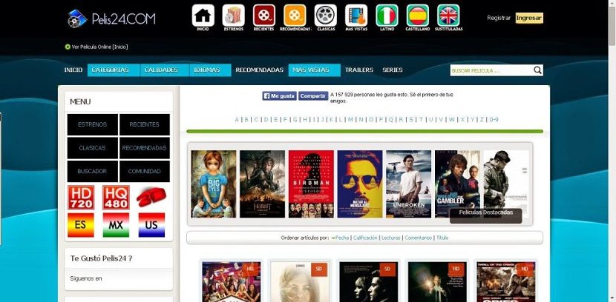The width and height of the screenshot is (616, 302).
Task: Select the ES language flag
Action: tap(81, 225)
